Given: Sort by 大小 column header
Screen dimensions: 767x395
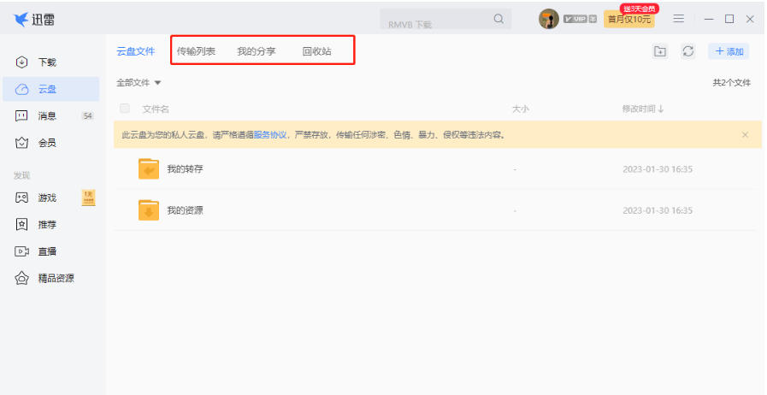Looking at the screenshot, I should click(520, 109).
